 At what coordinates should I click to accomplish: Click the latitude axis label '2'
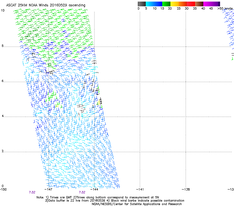3,151
